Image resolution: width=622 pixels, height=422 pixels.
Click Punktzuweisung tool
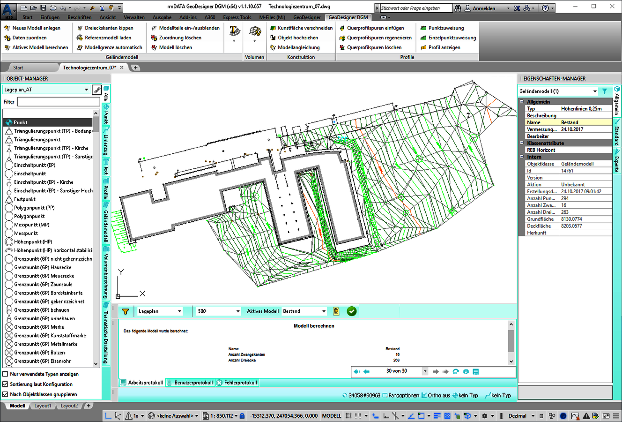click(x=442, y=28)
